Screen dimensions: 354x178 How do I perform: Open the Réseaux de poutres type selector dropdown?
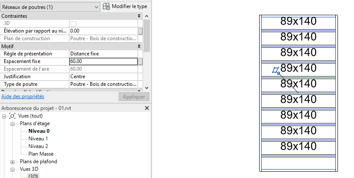click(x=50, y=7)
